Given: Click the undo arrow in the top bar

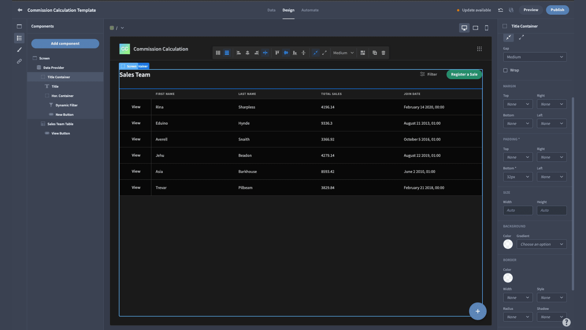Looking at the screenshot, I should click(500, 10).
